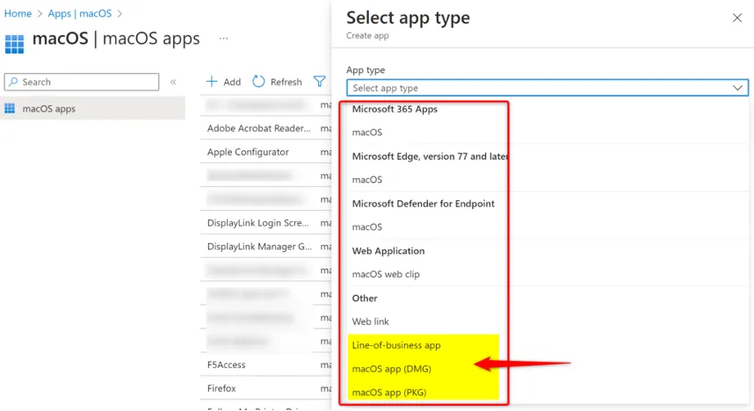Select macOS under Microsoft 365 Apps
The height and width of the screenshot is (411, 754).
click(x=367, y=133)
